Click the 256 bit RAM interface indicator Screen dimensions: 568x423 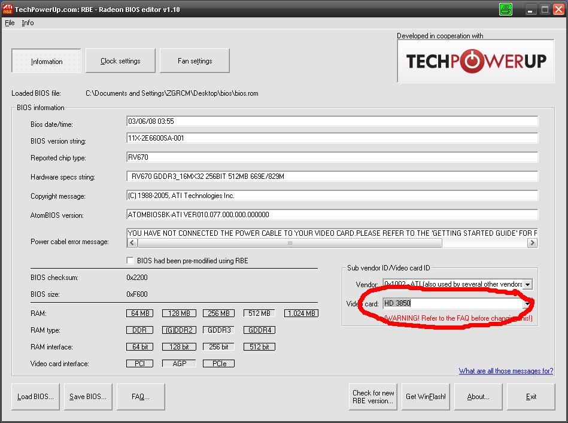pos(219,346)
